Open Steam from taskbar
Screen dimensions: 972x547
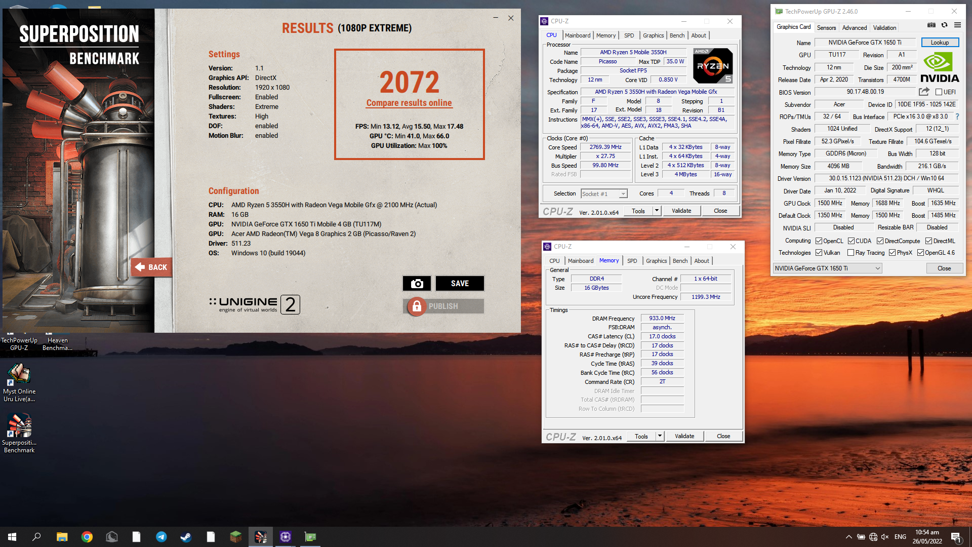(x=186, y=537)
